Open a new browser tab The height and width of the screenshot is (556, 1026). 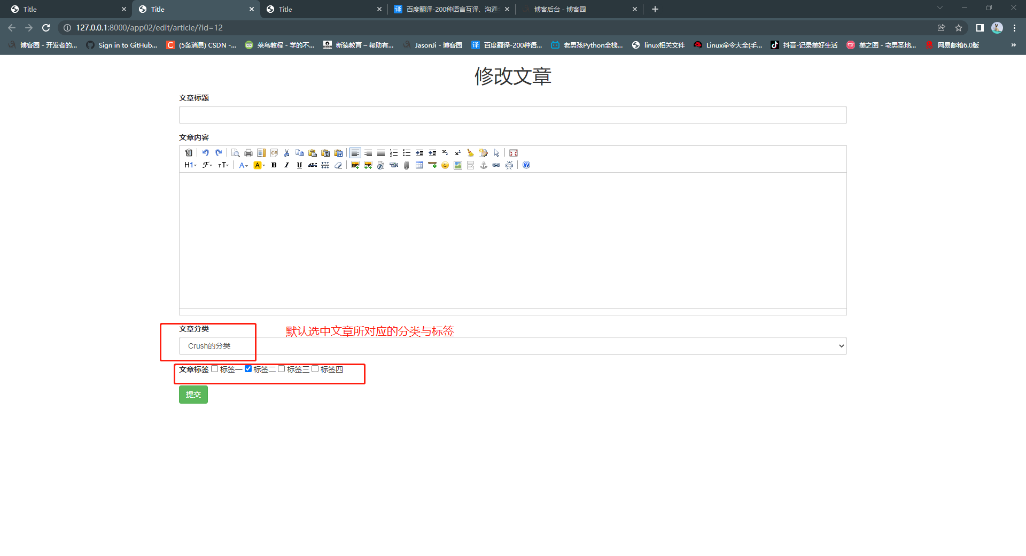tap(655, 9)
